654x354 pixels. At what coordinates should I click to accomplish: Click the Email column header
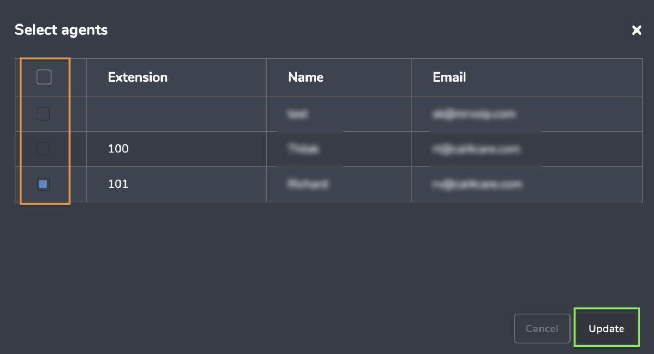point(449,77)
